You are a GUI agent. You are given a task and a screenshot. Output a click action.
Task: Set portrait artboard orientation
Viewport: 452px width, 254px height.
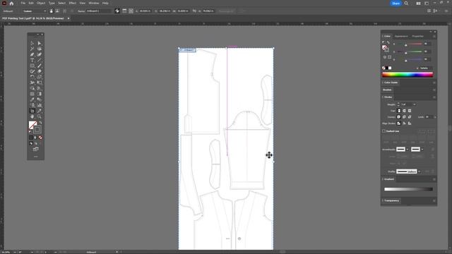(x=52, y=11)
